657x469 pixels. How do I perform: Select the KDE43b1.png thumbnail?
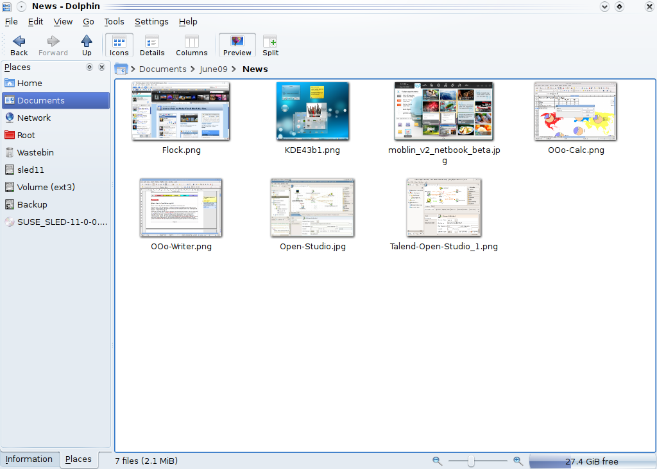[312, 111]
